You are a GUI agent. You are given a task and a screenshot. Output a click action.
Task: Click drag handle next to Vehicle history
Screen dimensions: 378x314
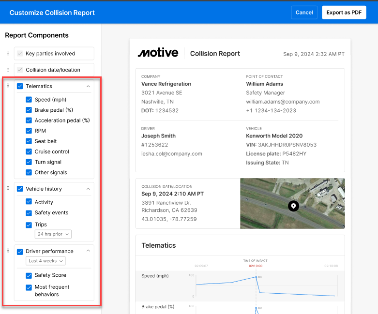coord(8,188)
